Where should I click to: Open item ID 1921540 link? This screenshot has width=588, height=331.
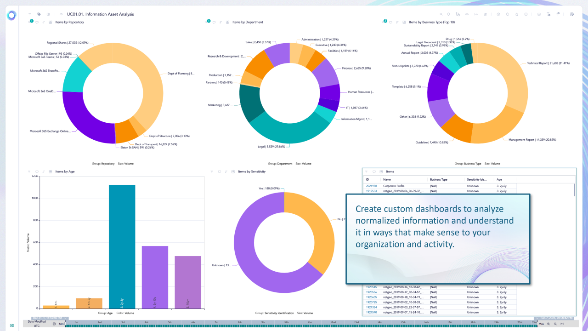pos(371,312)
